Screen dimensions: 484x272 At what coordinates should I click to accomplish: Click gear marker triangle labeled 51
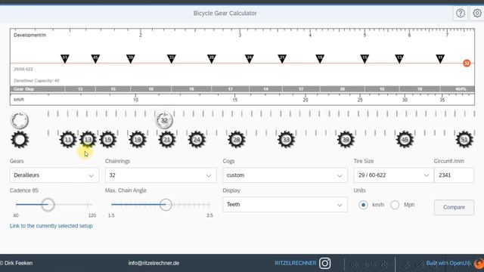(x=65, y=59)
